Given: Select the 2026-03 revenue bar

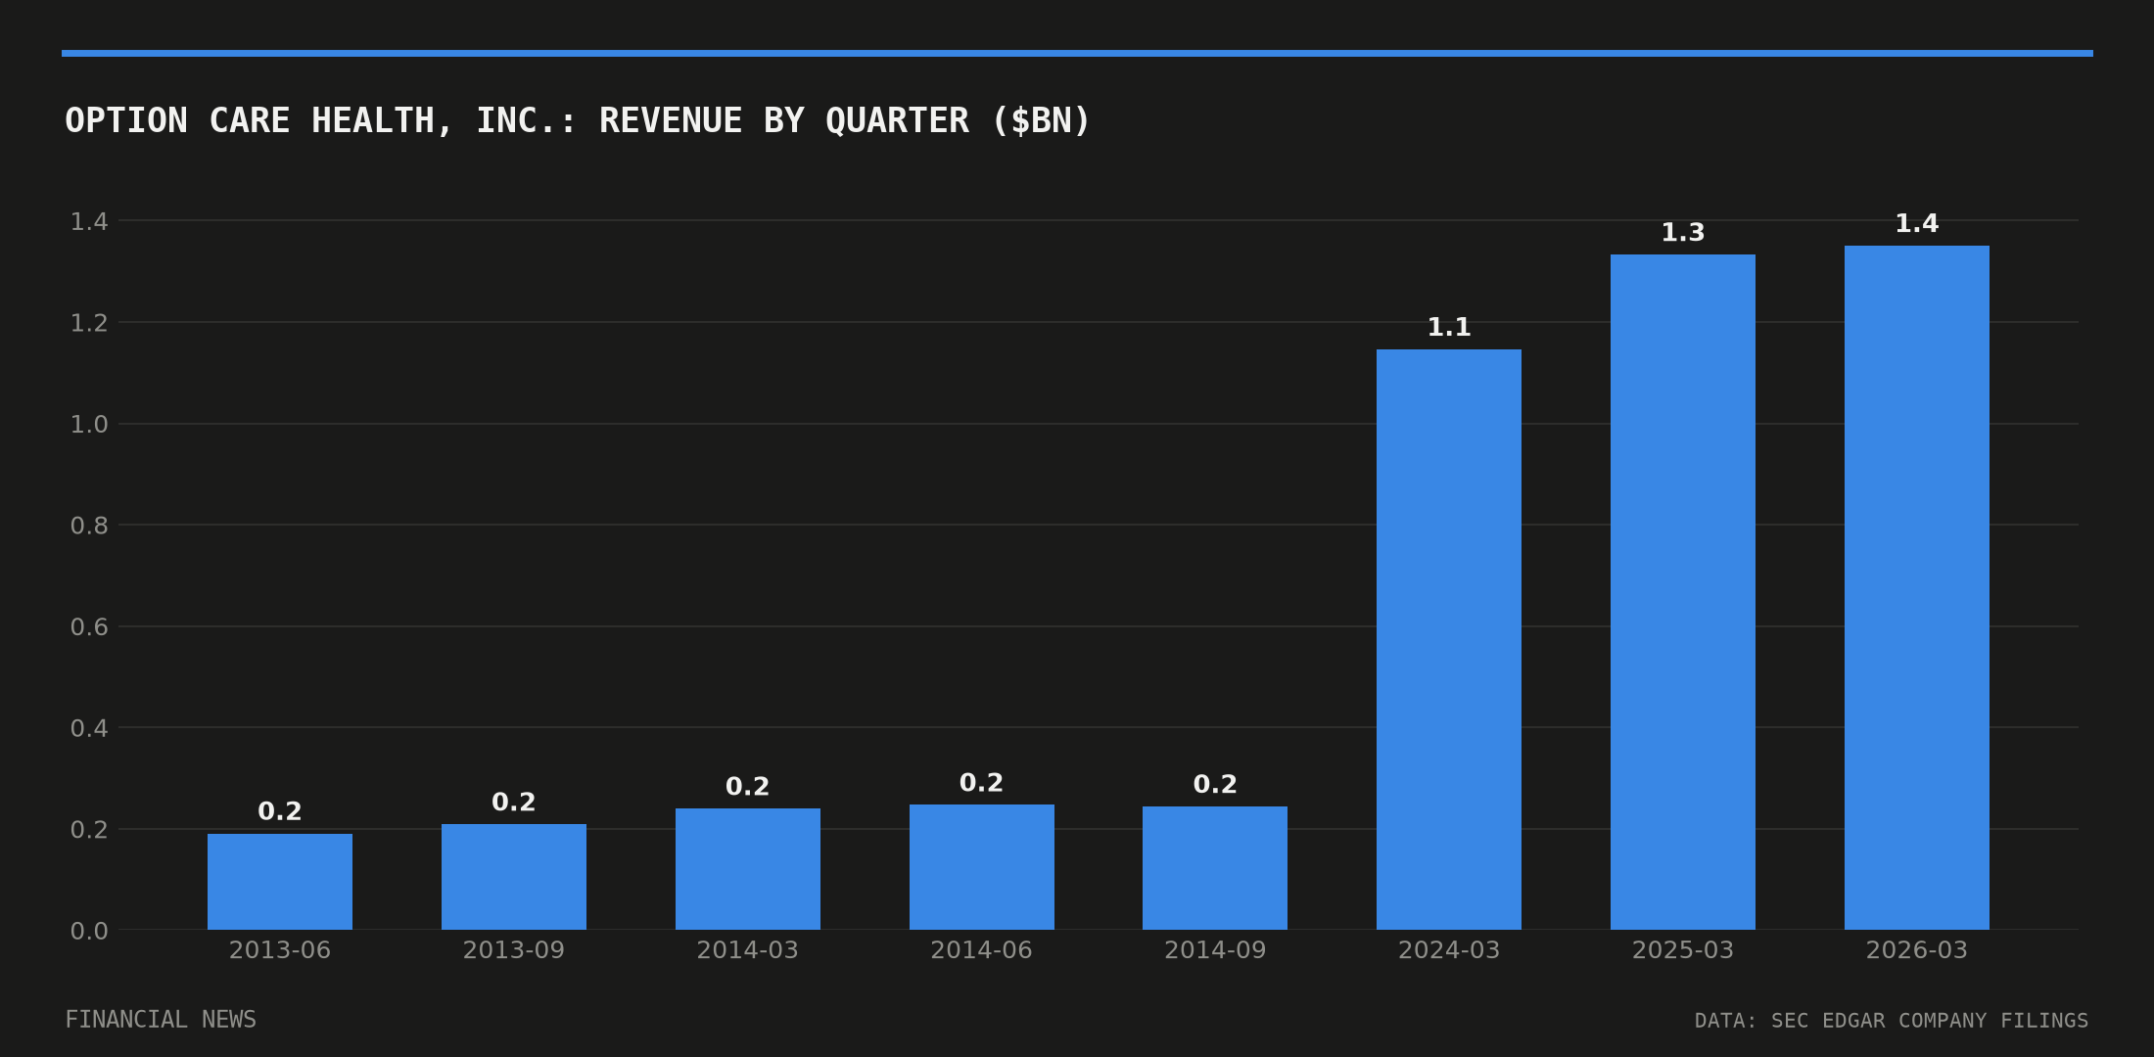Looking at the screenshot, I should tap(1917, 587).
